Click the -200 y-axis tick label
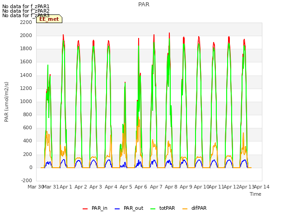The image size is (289, 217). point(27,181)
